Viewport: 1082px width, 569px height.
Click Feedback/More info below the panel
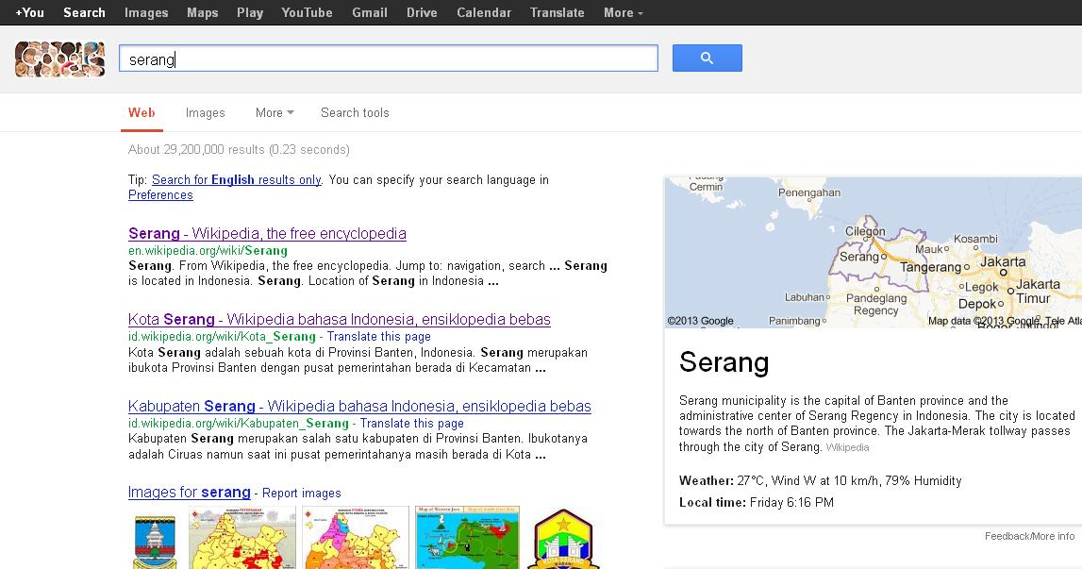(1029, 536)
